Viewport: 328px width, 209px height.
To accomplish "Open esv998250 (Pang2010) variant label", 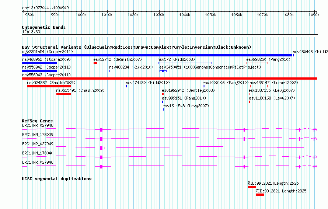I will pos(268,59).
